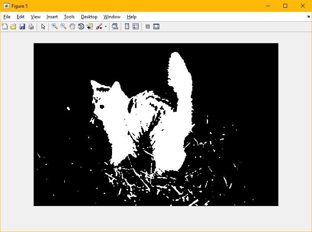
Task: Show plot tools and dock figure
Action: 156,27
